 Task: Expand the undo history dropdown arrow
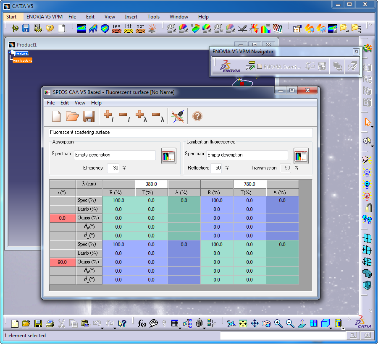tap(102, 328)
